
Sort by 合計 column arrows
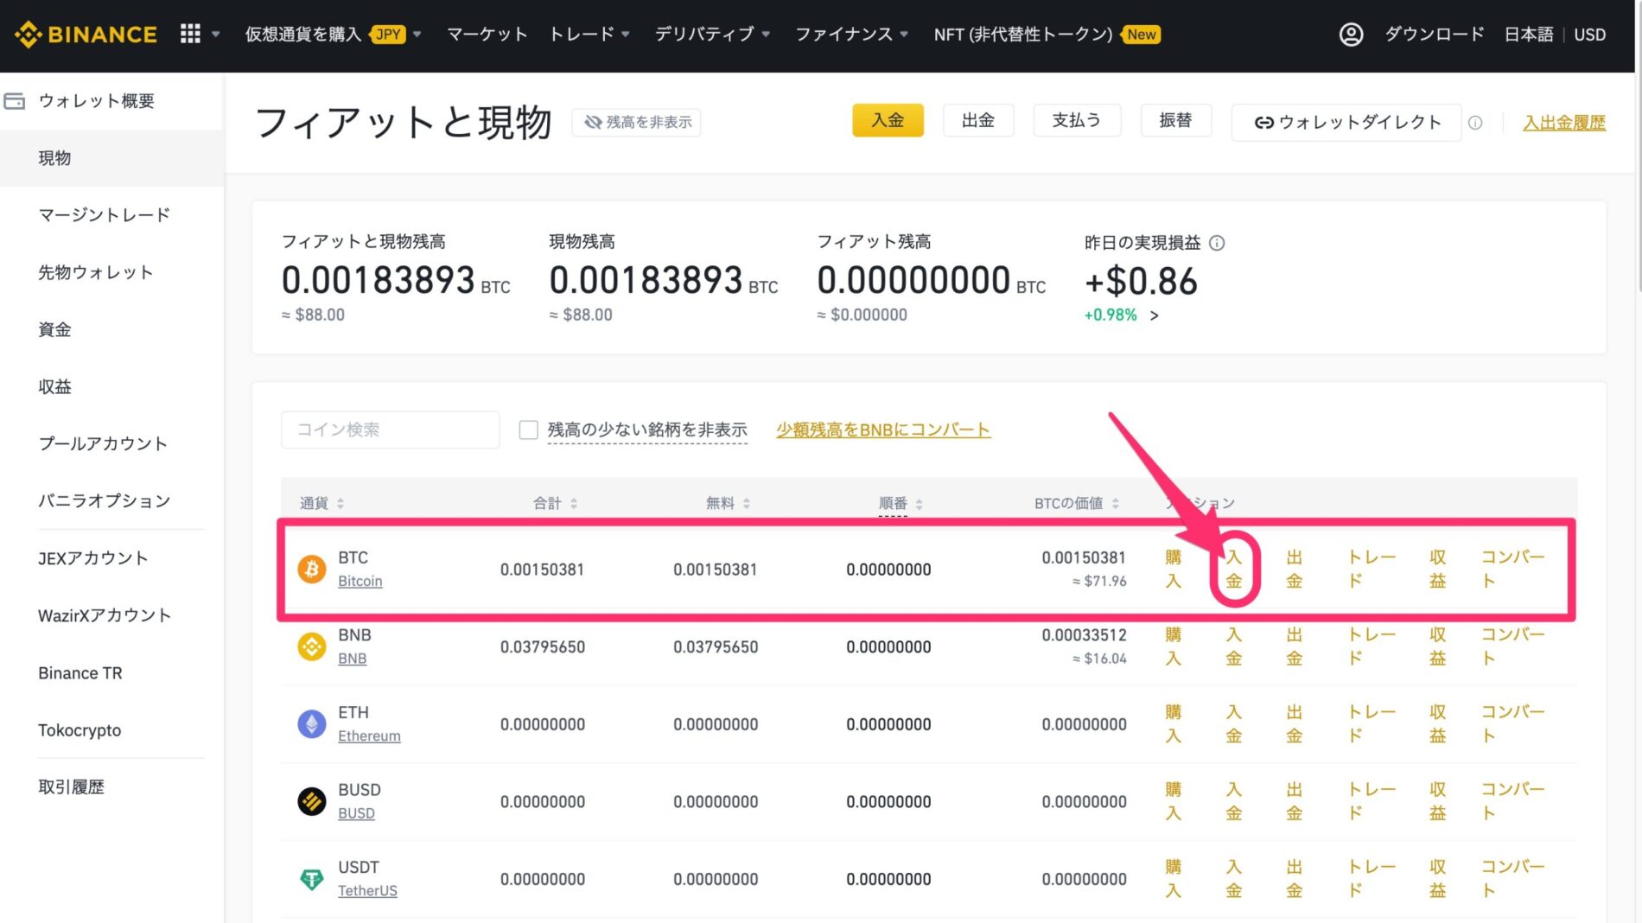click(574, 503)
